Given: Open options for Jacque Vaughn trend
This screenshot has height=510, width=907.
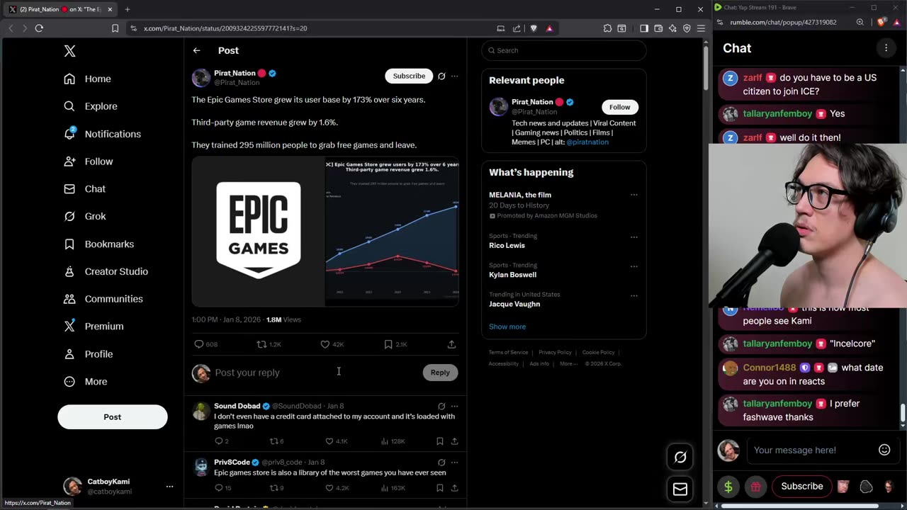Looking at the screenshot, I should click(x=634, y=295).
